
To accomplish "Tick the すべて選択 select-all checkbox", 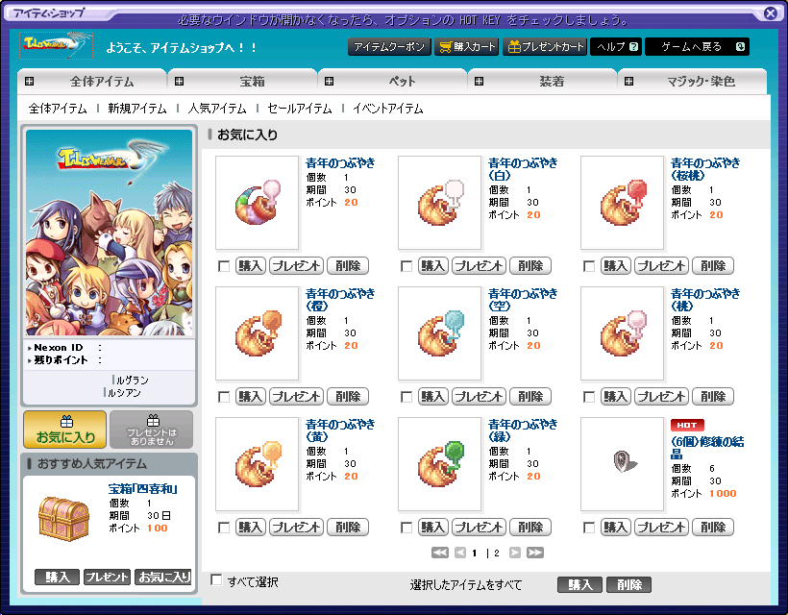I will coord(216,579).
